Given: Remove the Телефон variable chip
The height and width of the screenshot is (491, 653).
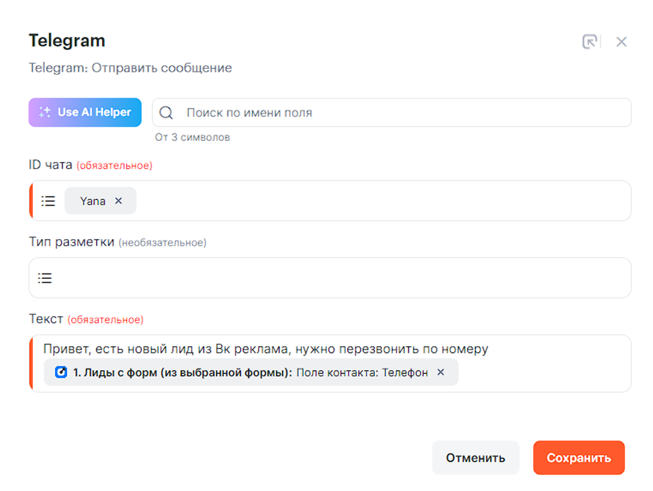Looking at the screenshot, I should 441,372.
